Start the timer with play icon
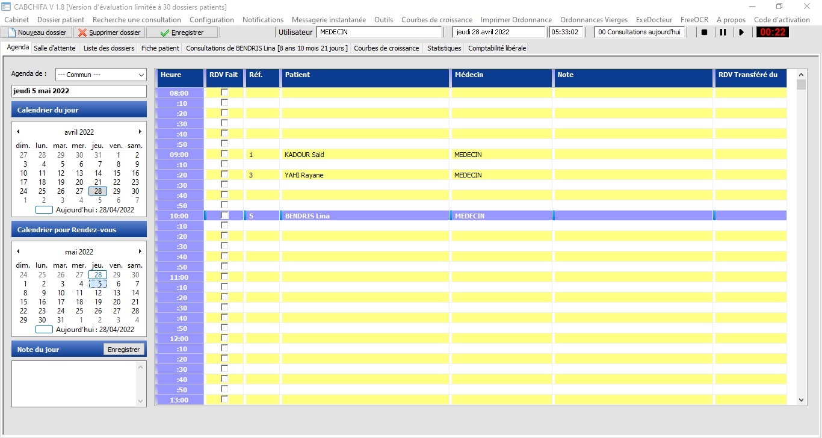The width and height of the screenshot is (822, 438). coord(741,32)
